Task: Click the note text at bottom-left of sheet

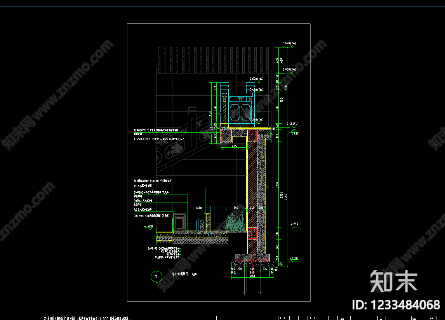Action: click(87, 318)
